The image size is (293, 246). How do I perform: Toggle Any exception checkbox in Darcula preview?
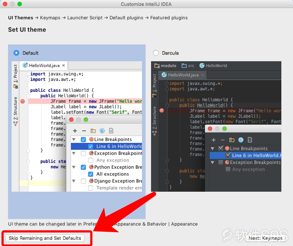point(228,169)
